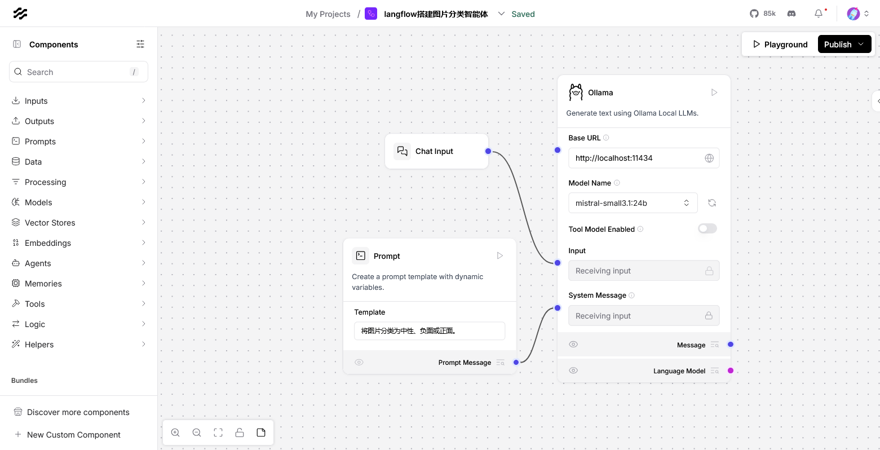Run the Ollama component play icon
Image resolution: width=880 pixels, height=450 pixels.
(714, 92)
